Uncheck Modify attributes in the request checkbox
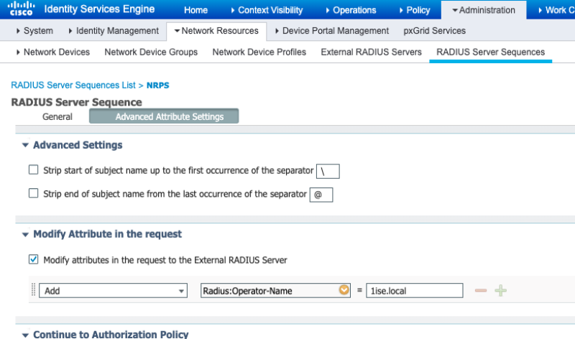This screenshot has width=575, height=339. pyautogui.click(x=33, y=259)
